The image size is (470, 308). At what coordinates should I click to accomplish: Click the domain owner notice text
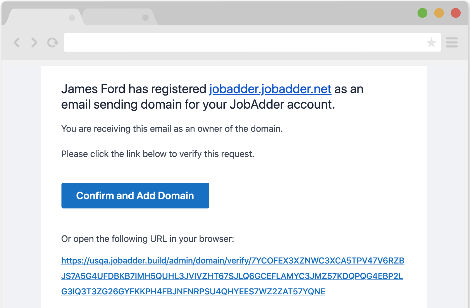click(x=172, y=129)
